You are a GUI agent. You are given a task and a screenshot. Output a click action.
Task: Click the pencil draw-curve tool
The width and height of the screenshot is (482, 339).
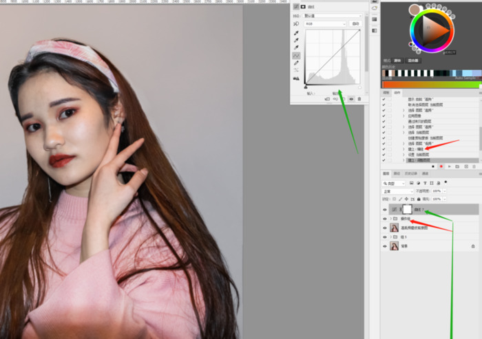point(296,63)
